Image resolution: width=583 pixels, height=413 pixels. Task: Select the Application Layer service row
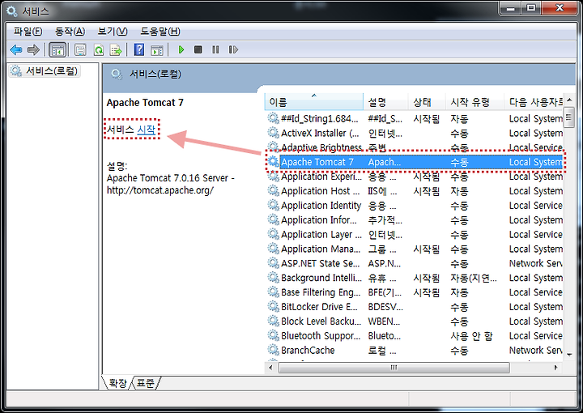pyautogui.click(x=415, y=235)
